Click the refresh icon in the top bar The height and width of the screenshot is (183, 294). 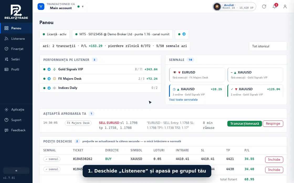[x=264, y=7]
